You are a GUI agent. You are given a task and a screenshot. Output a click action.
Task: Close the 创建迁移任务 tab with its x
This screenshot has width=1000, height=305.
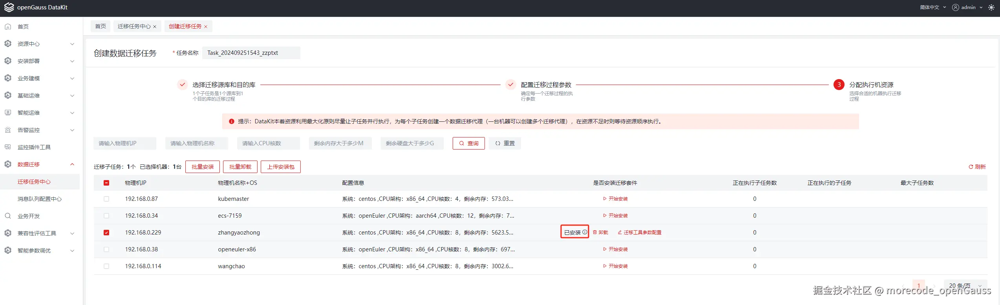206,27
